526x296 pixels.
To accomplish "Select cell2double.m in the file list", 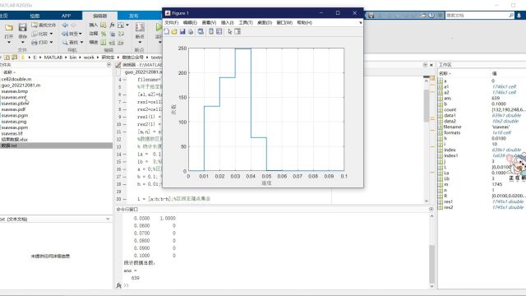I will (16, 79).
